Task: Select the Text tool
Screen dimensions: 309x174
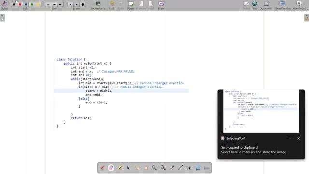Action: [x=189, y=168]
